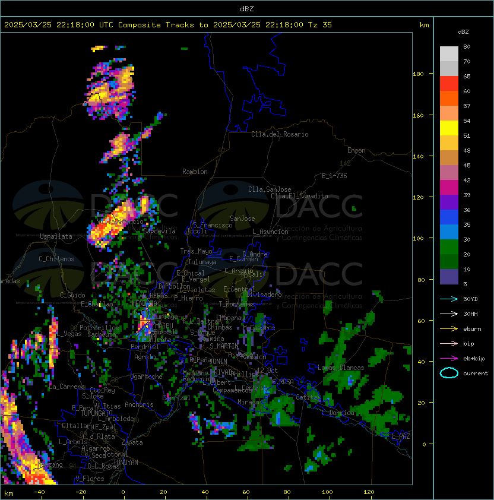The image size is (494, 500).
Task: Click the cyan 50YD arrow icon
Action: pos(449,299)
